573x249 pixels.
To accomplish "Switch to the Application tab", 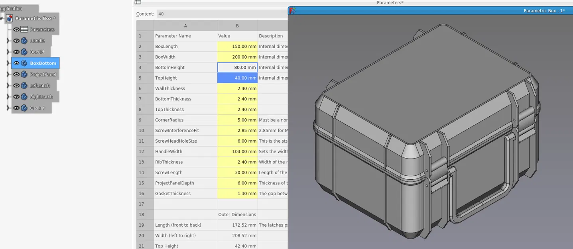I will point(10,8).
